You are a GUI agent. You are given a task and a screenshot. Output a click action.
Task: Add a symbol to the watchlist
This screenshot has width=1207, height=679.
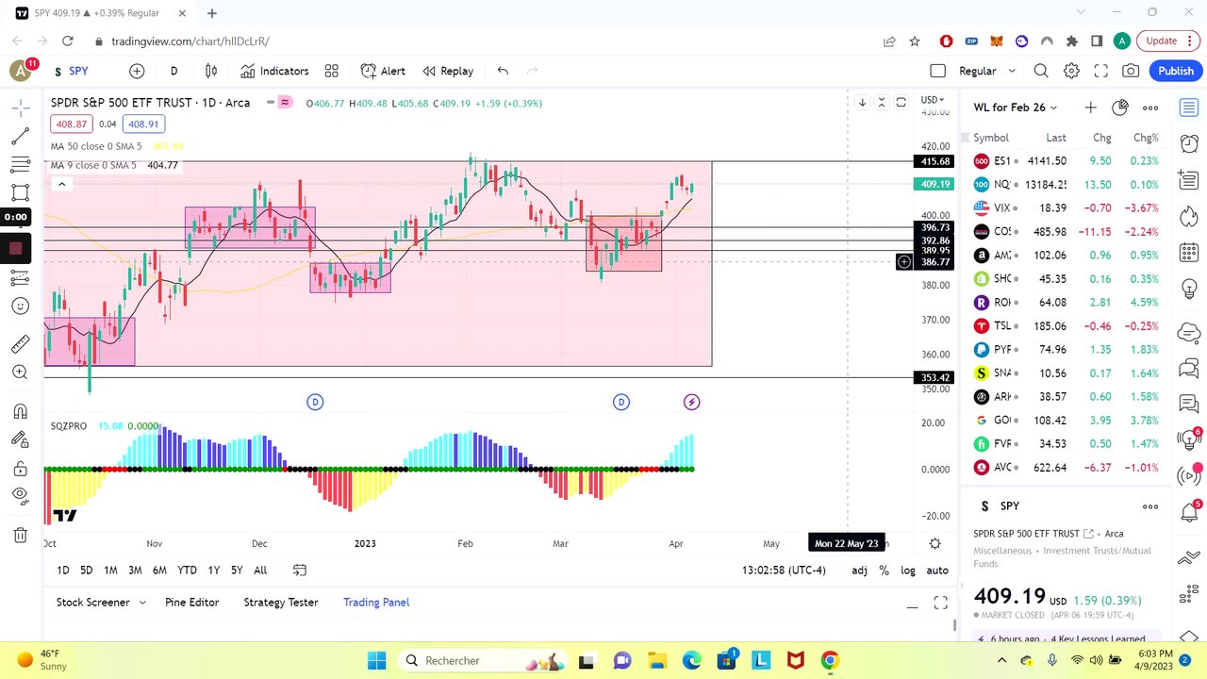(x=1090, y=108)
